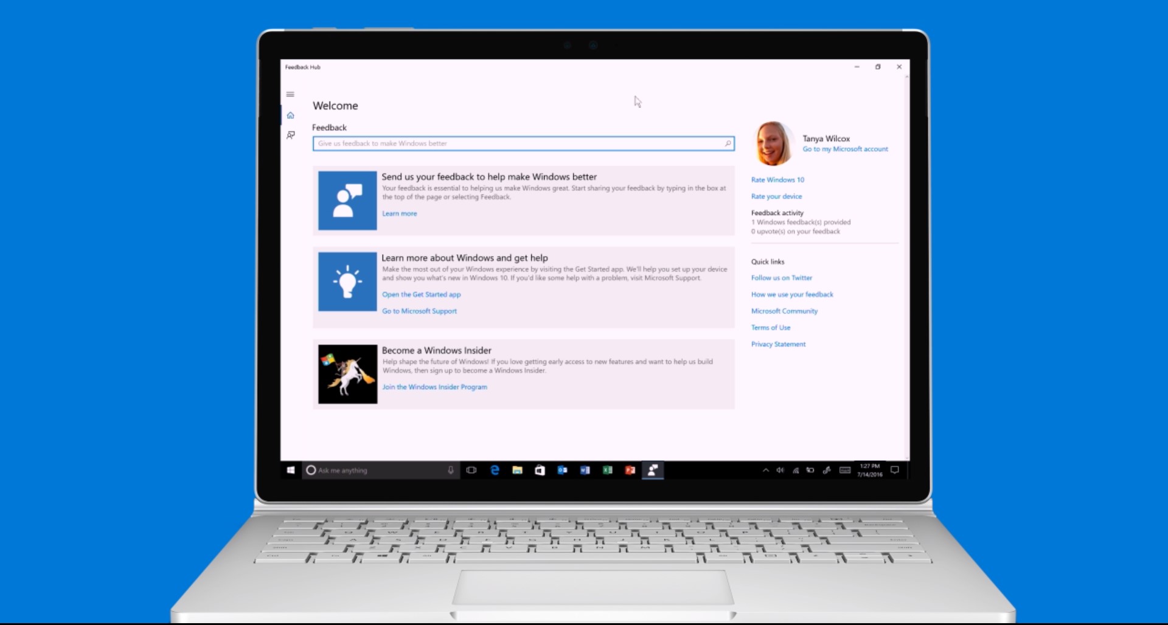Open the Store from taskbar
The height and width of the screenshot is (625, 1168).
pyautogui.click(x=540, y=470)
